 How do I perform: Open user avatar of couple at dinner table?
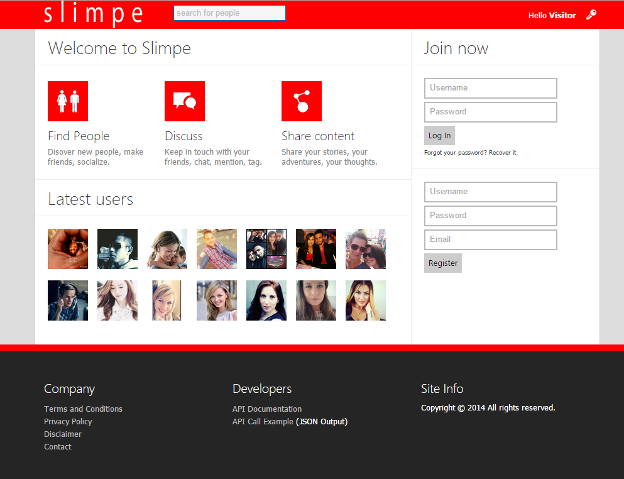[316, 249]
